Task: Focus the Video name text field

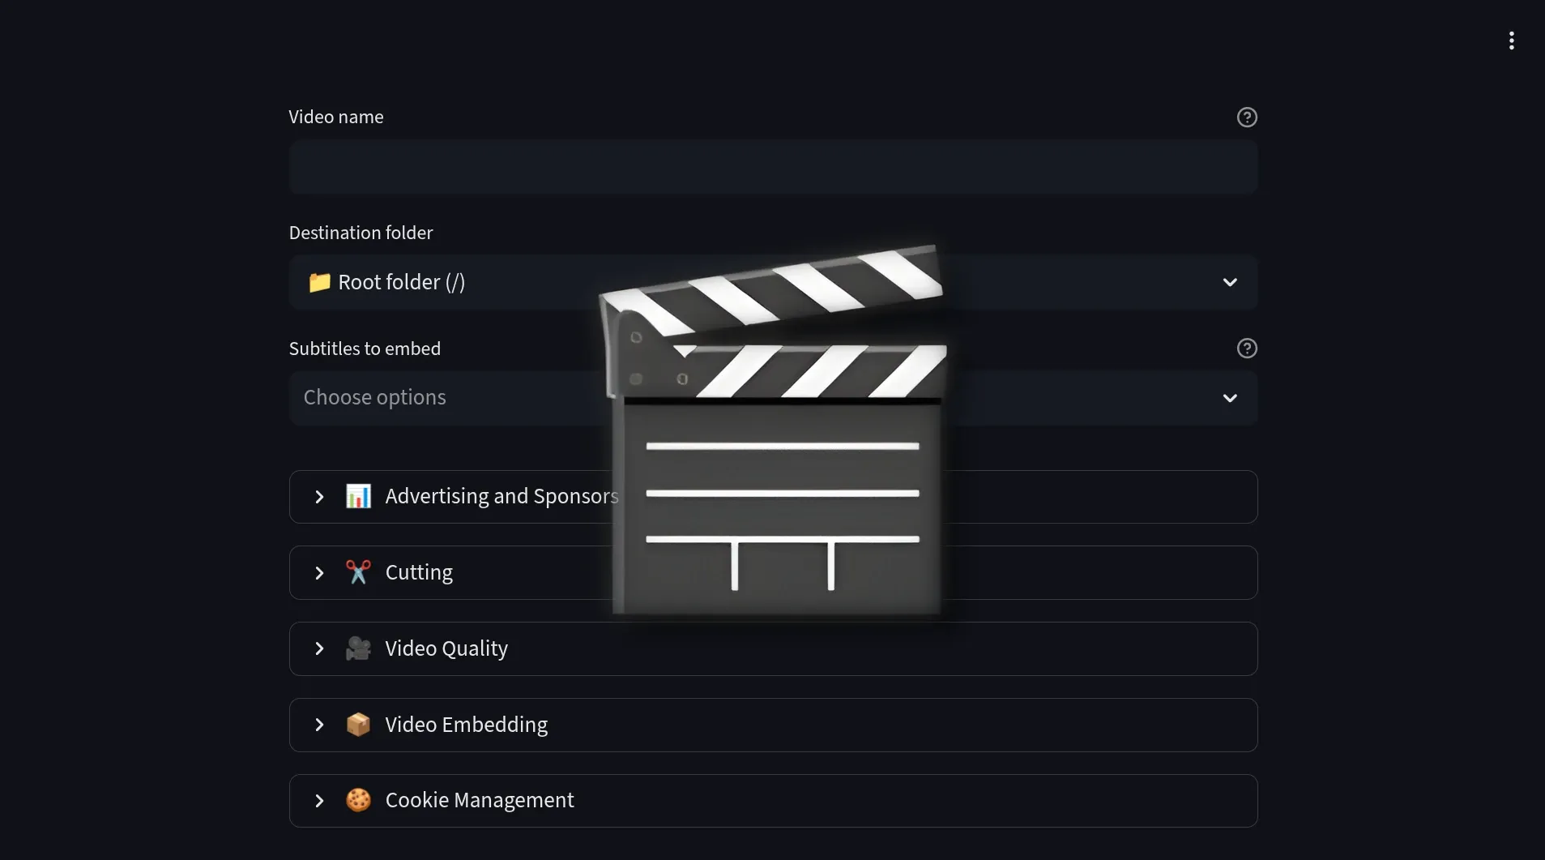Action: click(772, 167)
